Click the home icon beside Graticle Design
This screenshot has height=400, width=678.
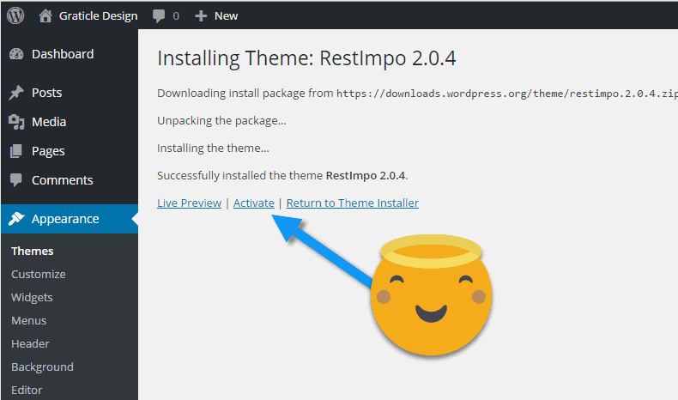click(x=45, y=16)
